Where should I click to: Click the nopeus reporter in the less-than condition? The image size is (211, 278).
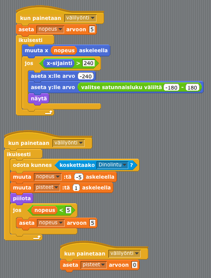pos(45,210)
